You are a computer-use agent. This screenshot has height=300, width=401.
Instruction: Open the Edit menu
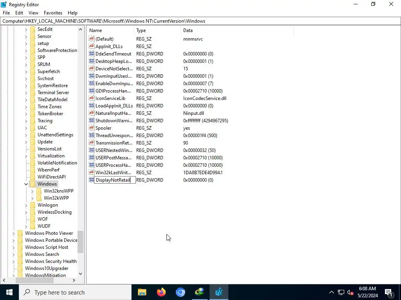[x=19, y=13]
